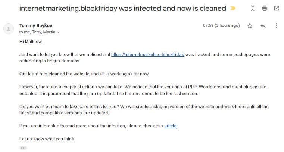Open the email in a new window
This screenshot has height=152, width=284.
click(x=277, y=8)
